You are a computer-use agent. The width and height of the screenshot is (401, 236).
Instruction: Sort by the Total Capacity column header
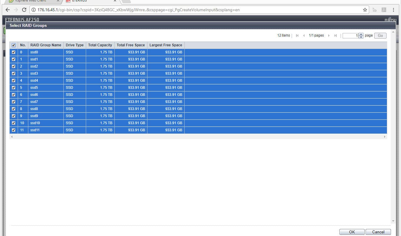coord(100,45)
